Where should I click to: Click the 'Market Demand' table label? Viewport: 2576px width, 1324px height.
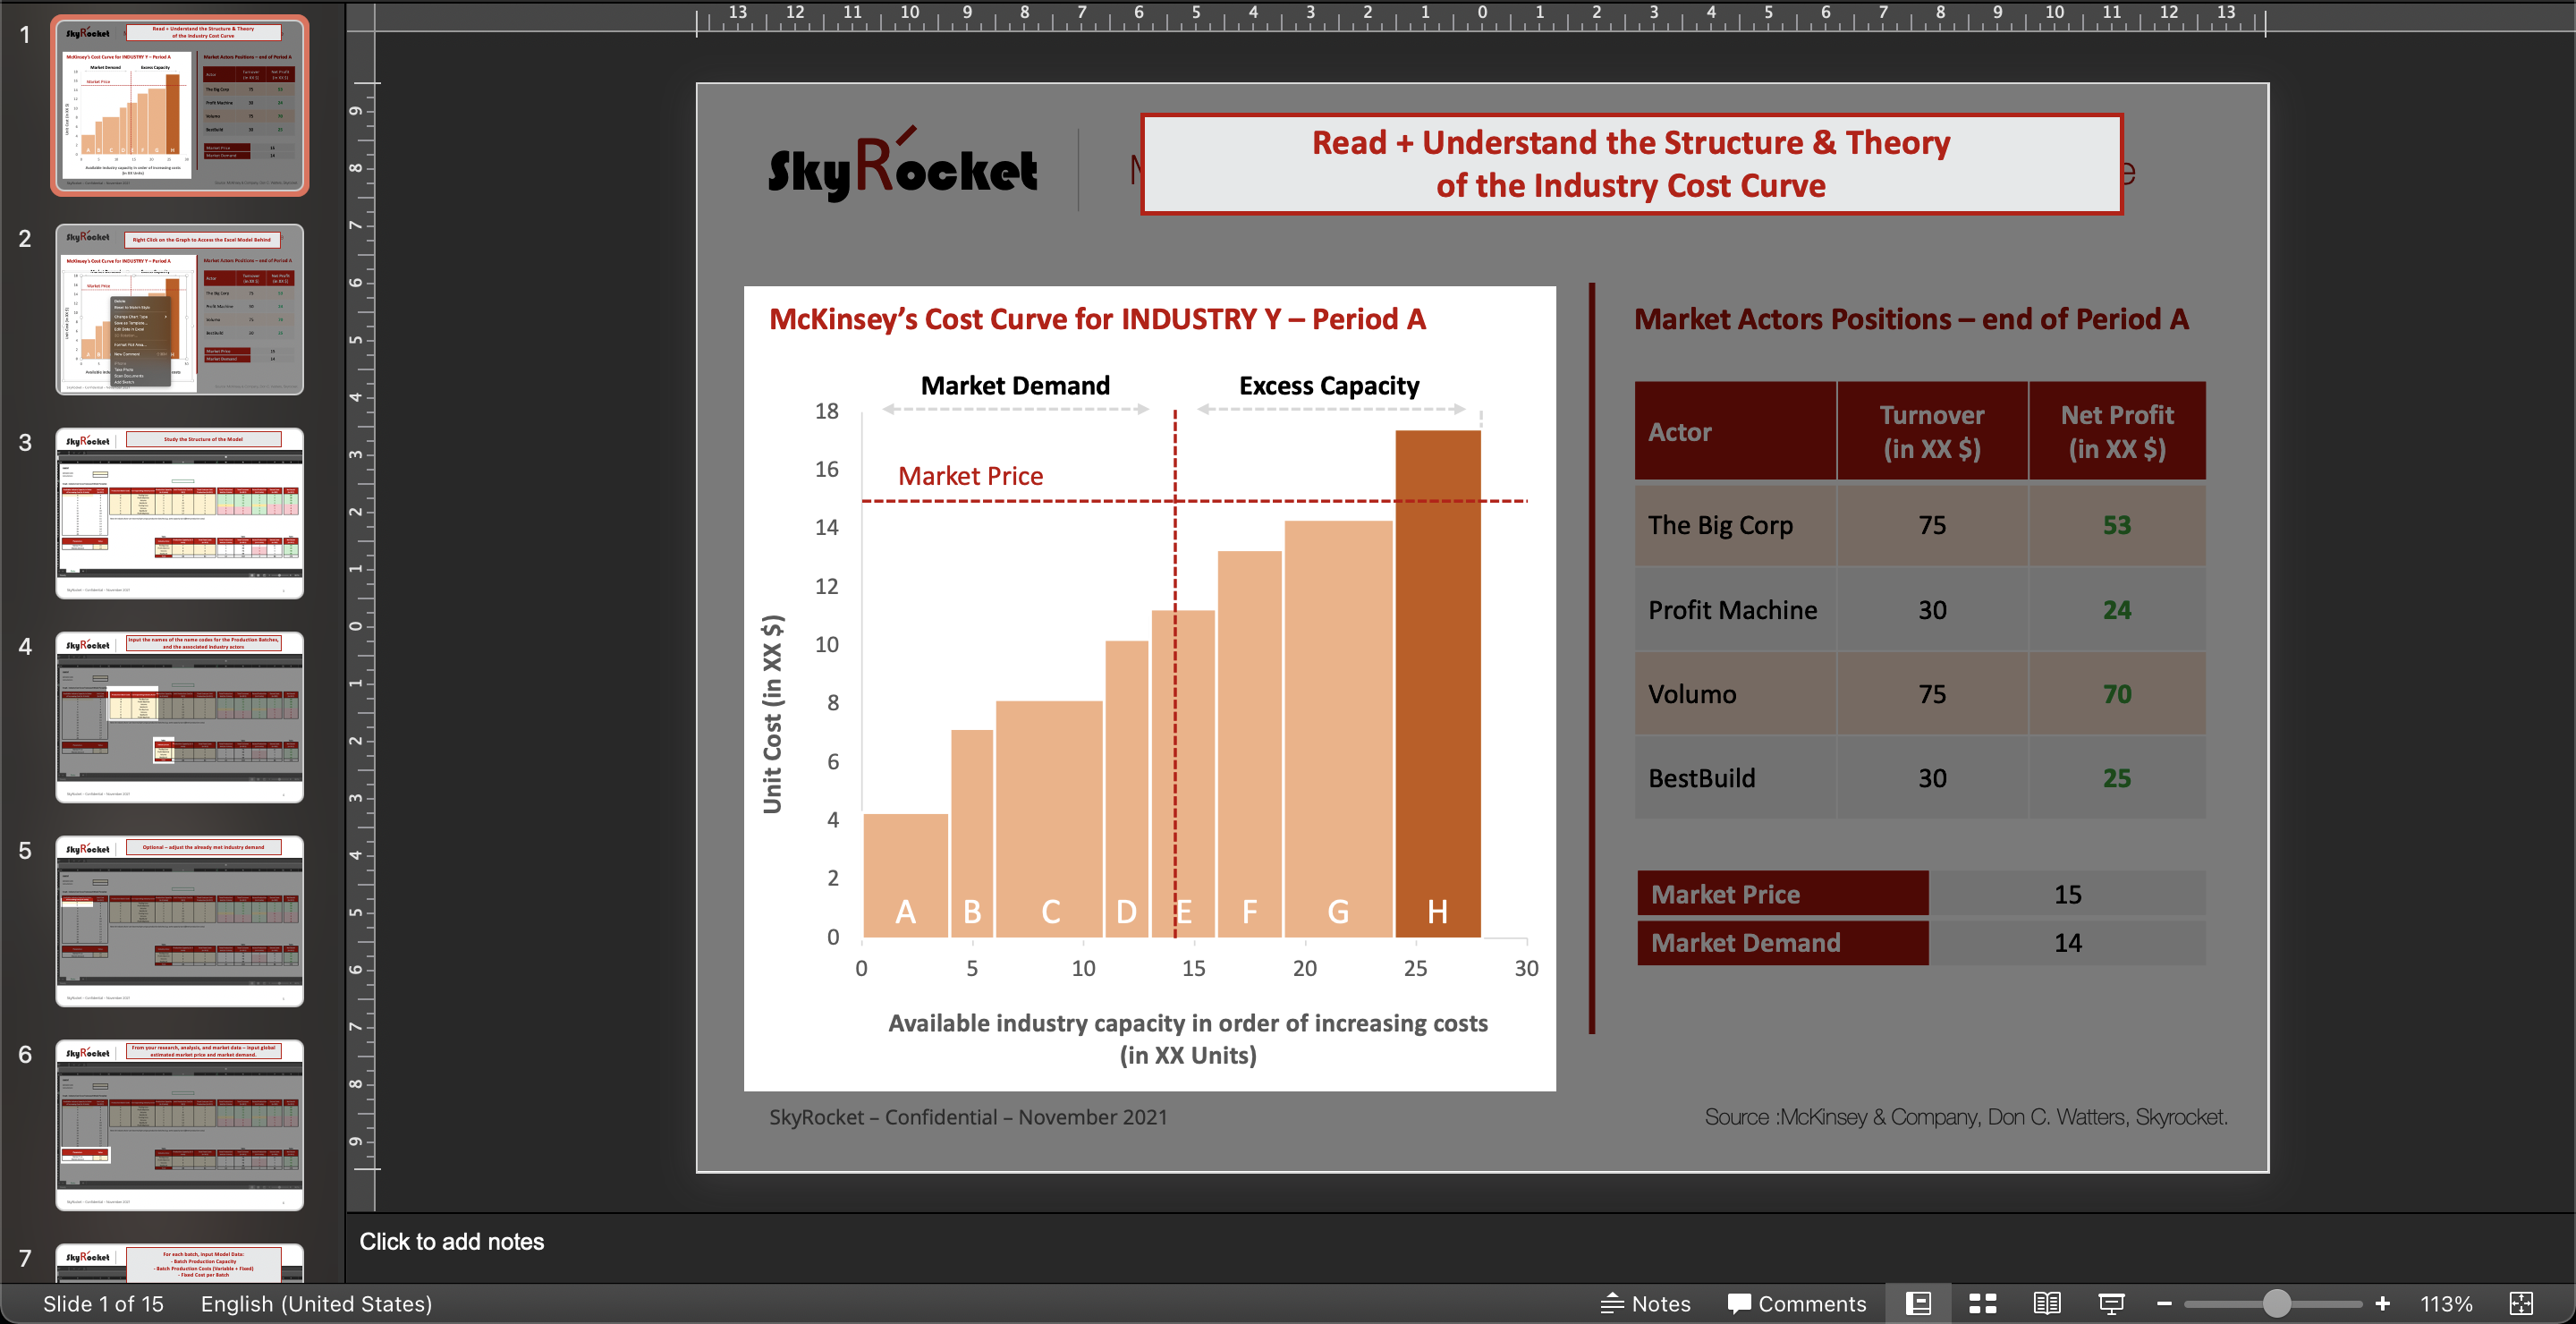point(1783,942)
